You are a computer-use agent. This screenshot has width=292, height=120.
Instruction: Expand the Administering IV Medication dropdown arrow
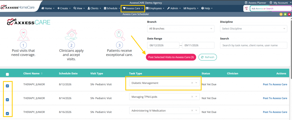(x=196, y=111)
